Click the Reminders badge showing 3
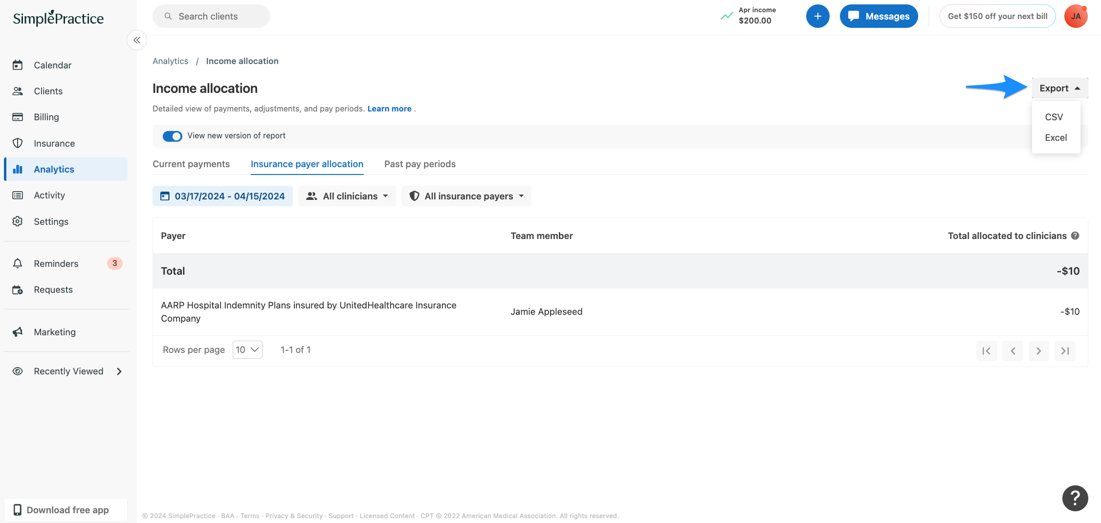 tap(114, 263)
